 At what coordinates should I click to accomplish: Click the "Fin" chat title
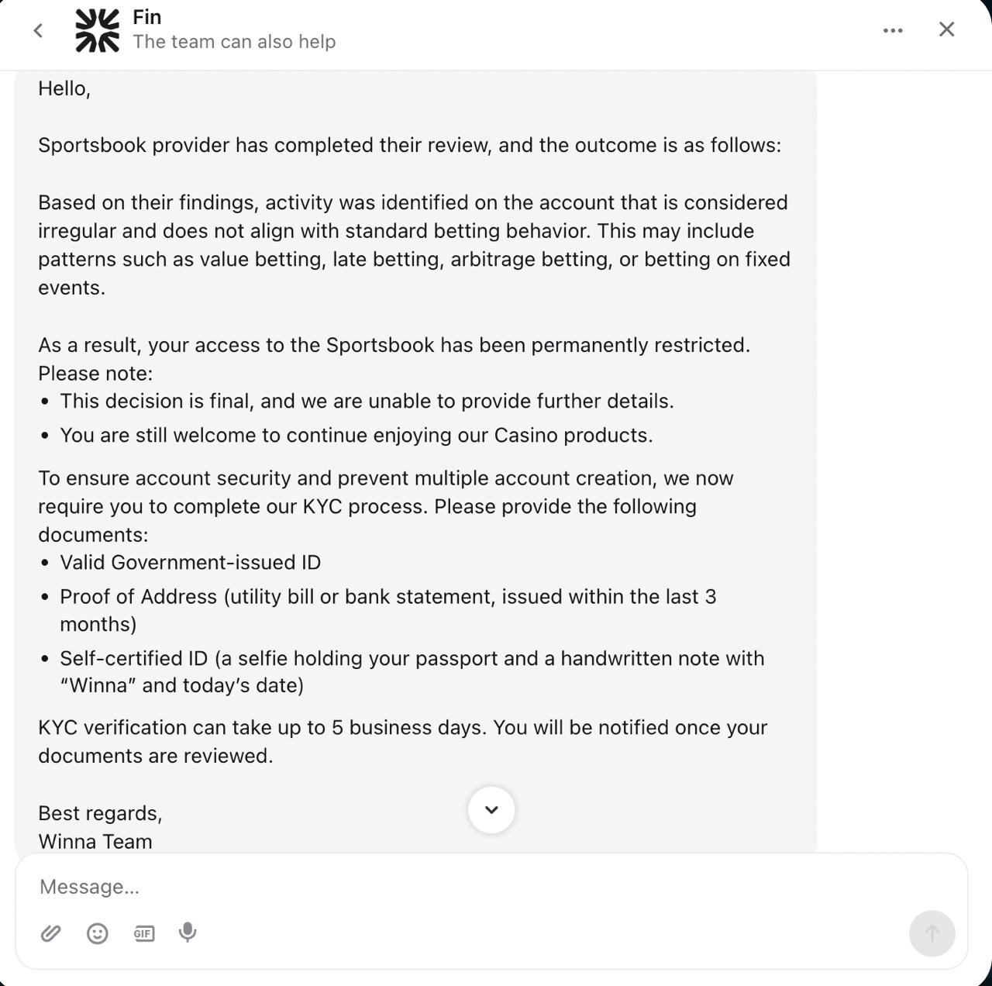(147, 17)
